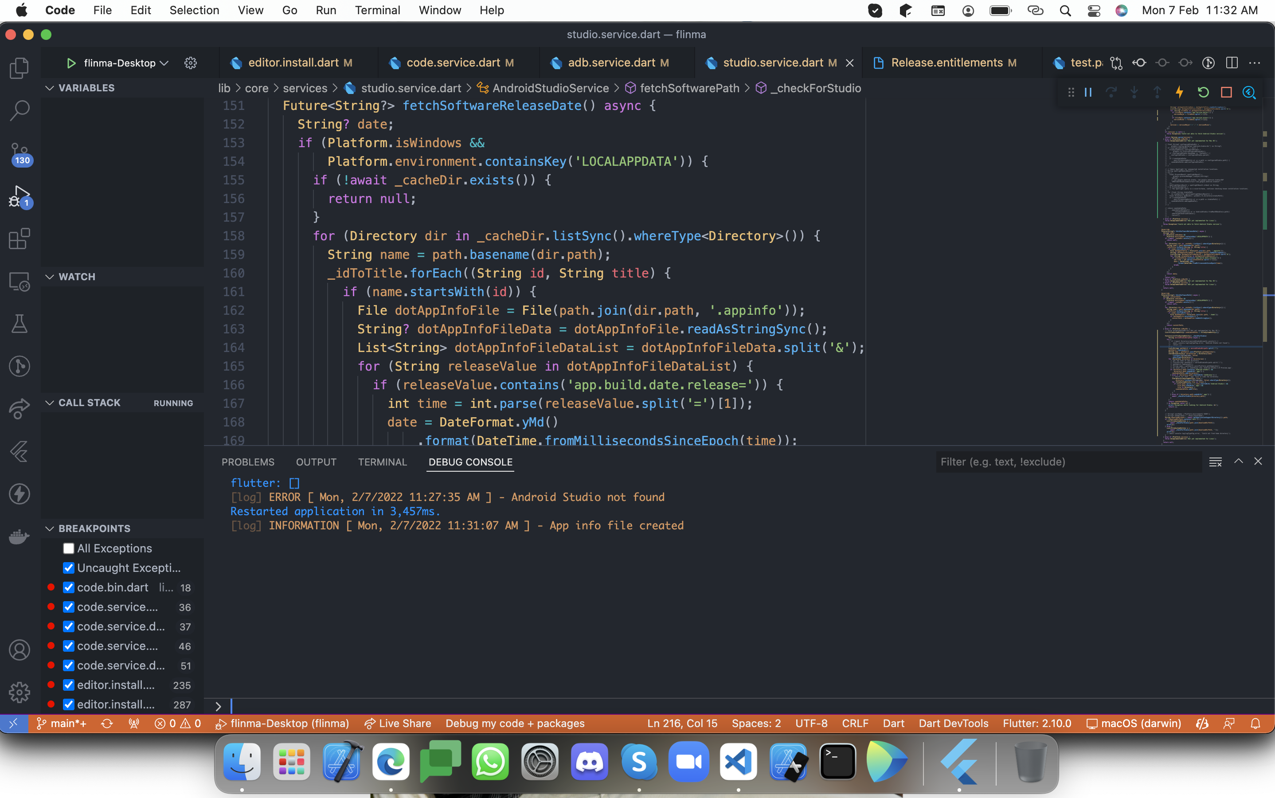Open the Run menu
The height and width of the screenshot is (798, 1275).
tap(325, 10)
